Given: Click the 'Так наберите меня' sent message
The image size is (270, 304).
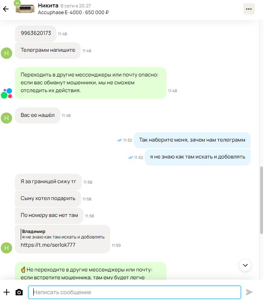Looking at the screenshot, I should (192, 140).
